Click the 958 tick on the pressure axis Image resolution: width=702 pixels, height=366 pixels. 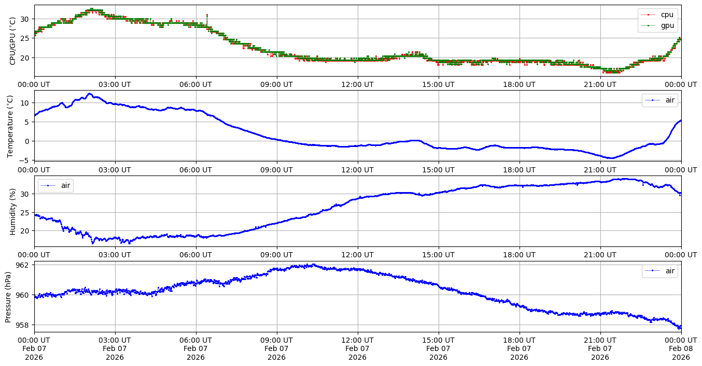[23, 325]
